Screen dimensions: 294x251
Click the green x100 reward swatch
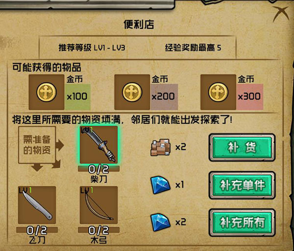(77, 97)
